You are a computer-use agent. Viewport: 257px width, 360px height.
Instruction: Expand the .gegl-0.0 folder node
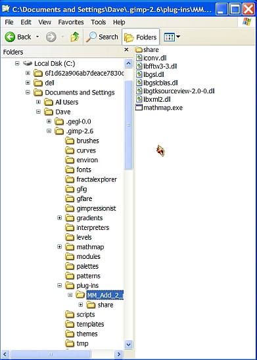pos(49,122)
